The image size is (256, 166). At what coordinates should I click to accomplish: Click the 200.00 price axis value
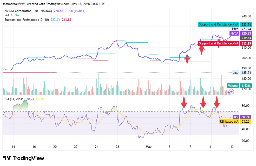point(246,58)
